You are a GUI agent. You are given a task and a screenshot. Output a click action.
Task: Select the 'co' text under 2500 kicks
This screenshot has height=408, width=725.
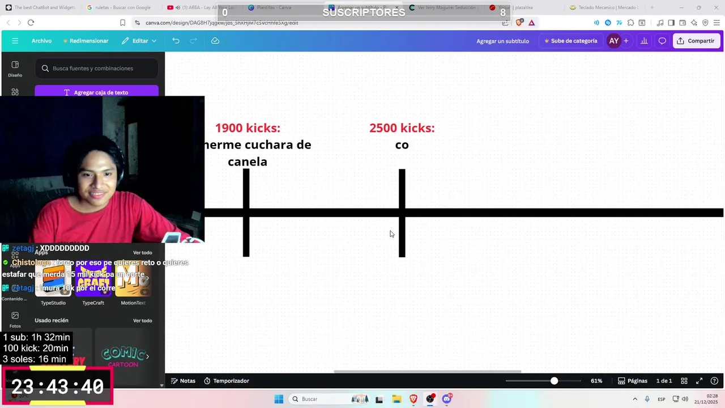(402, 144)
